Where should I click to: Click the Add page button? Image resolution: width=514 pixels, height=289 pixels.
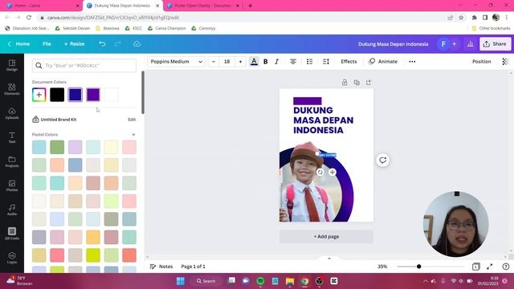[x=326, y=237]
